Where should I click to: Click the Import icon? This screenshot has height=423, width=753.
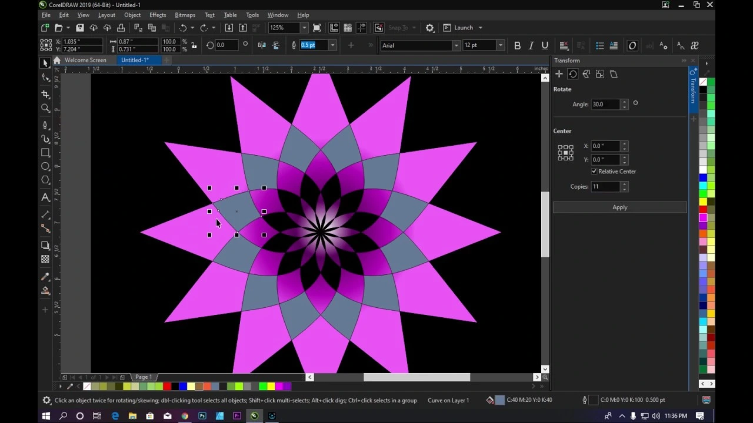[x=229, y=28]
